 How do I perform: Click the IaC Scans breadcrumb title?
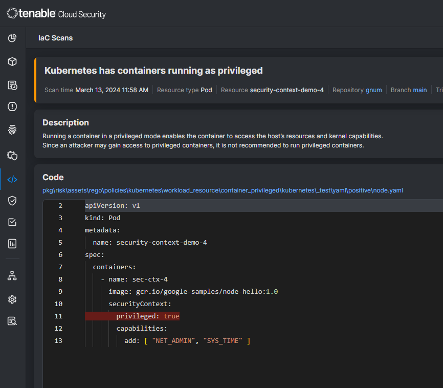pos(55,38)
